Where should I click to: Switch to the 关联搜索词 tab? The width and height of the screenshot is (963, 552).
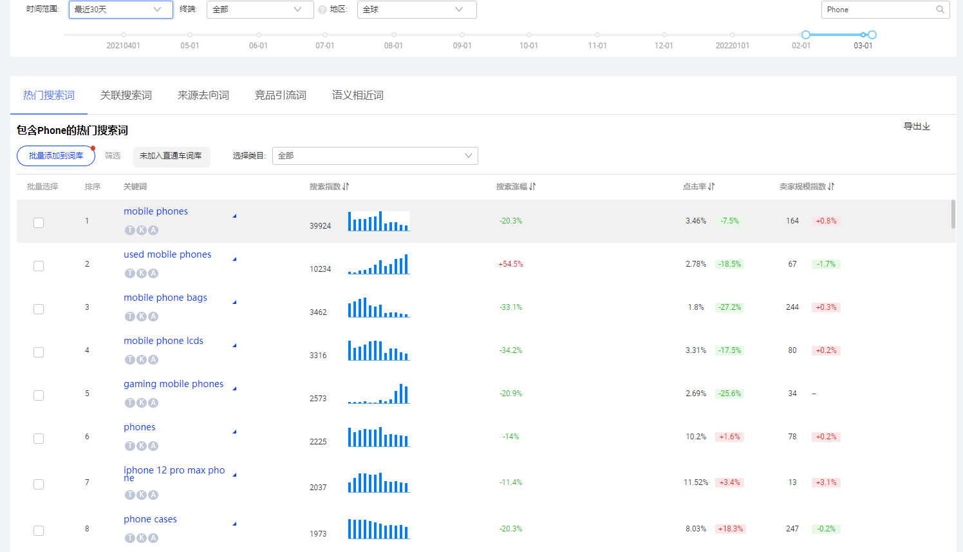coord(126,95)
